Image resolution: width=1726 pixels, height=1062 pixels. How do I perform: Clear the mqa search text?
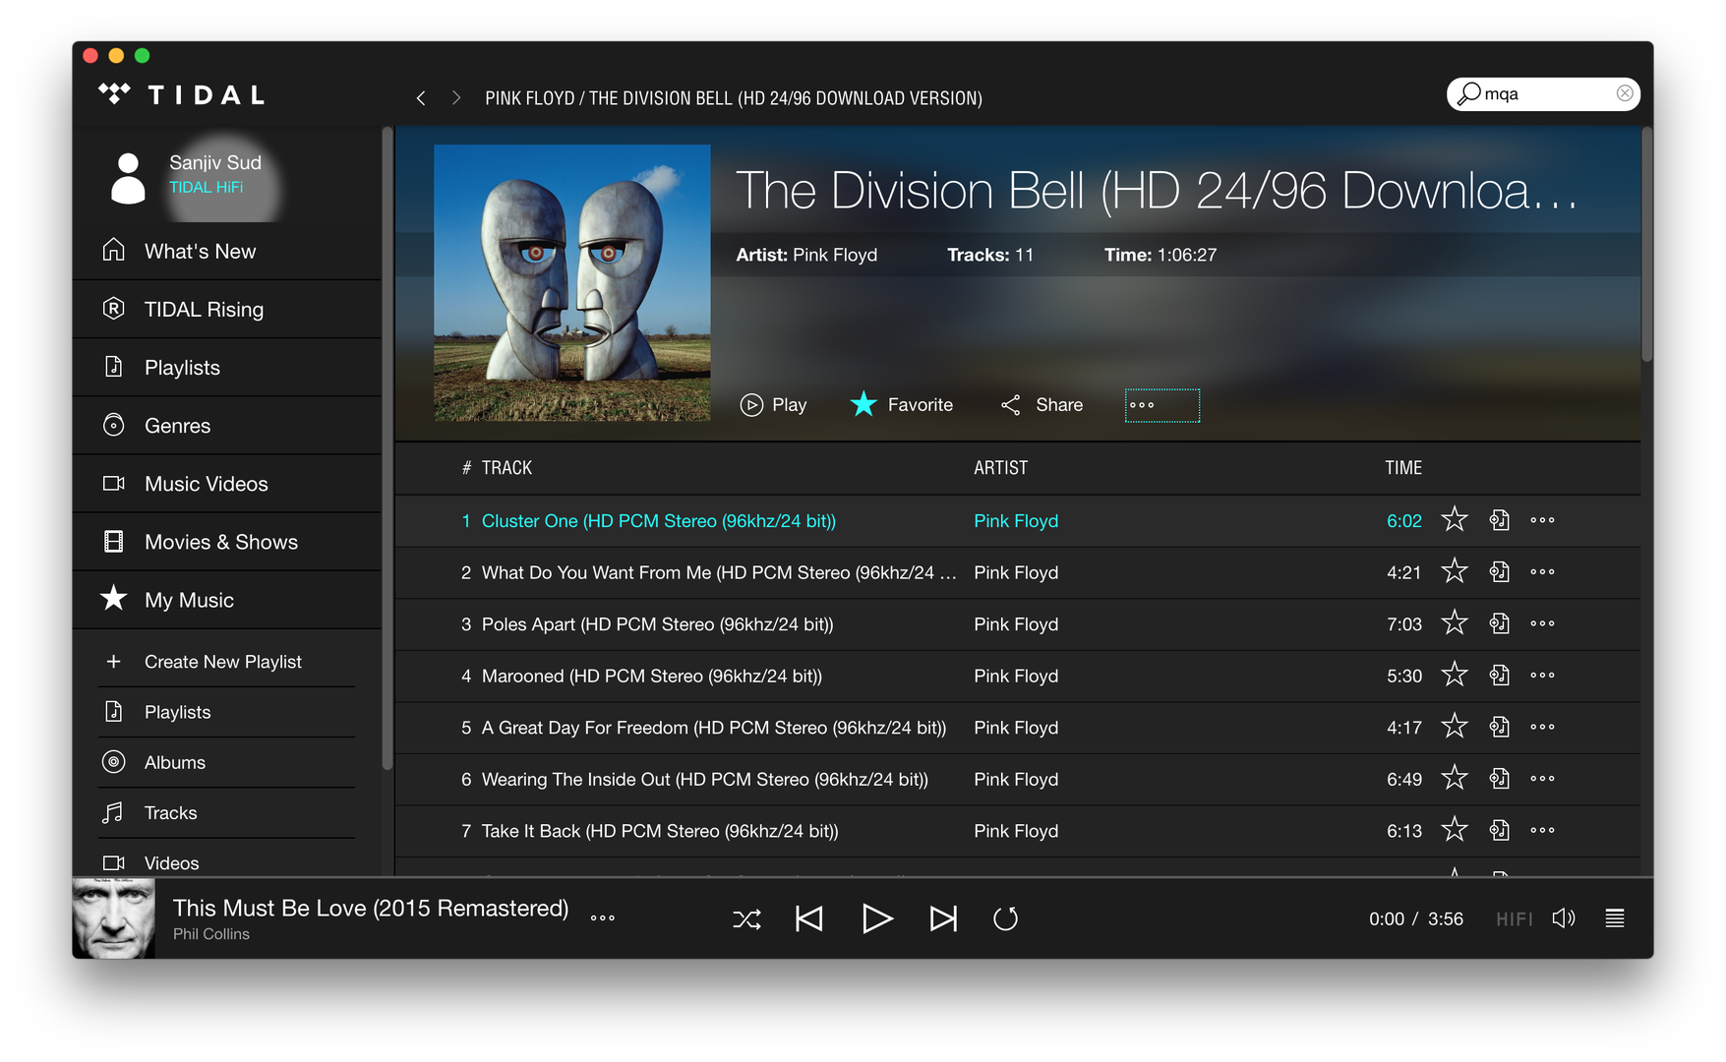(x=1625, y=93)
